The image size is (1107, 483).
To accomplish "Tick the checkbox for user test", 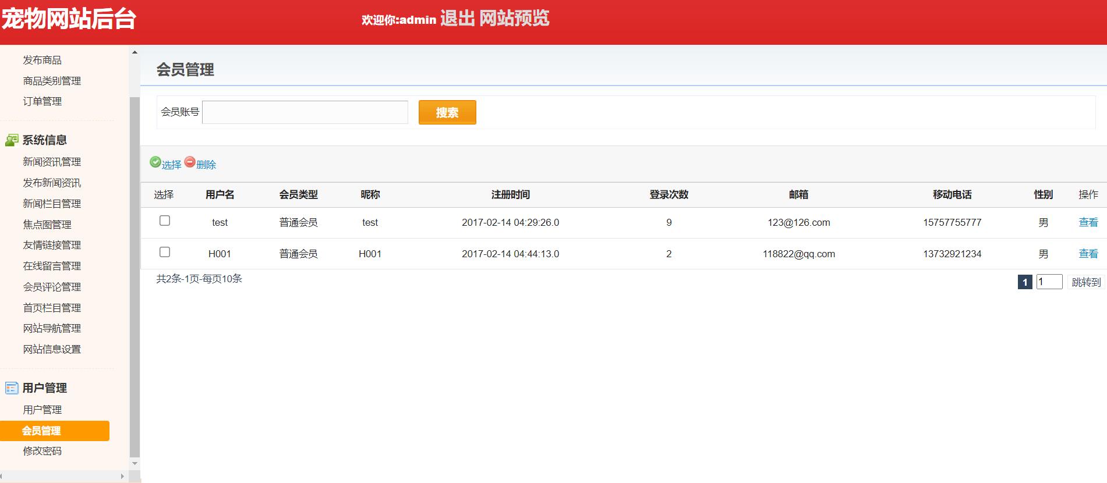I will click(x=165, y=221).
